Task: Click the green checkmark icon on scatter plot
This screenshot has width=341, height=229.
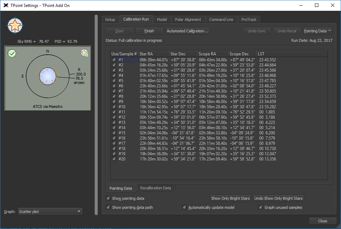Action: tap(12, 53)
